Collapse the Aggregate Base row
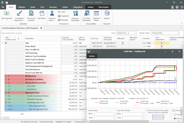 [x=6, y=93]
